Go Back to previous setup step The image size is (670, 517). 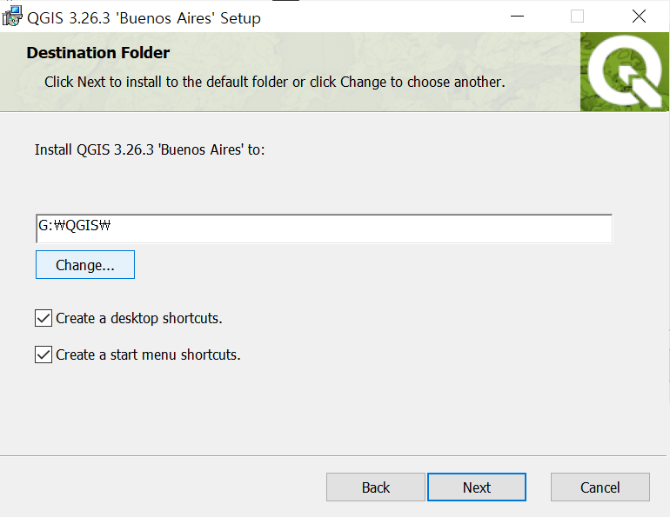pos(376,487)
